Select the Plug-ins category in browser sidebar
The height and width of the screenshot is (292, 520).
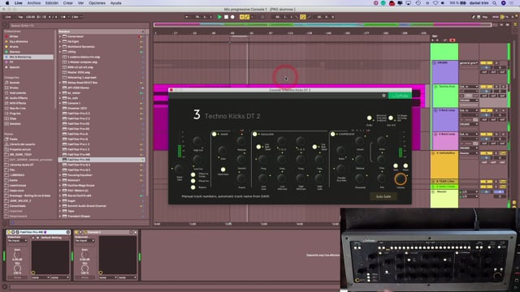15,114
